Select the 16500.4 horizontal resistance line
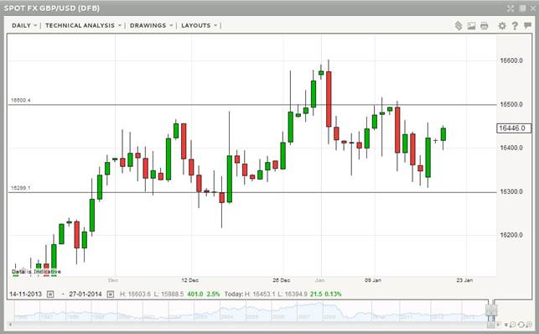 click(252, 105)
